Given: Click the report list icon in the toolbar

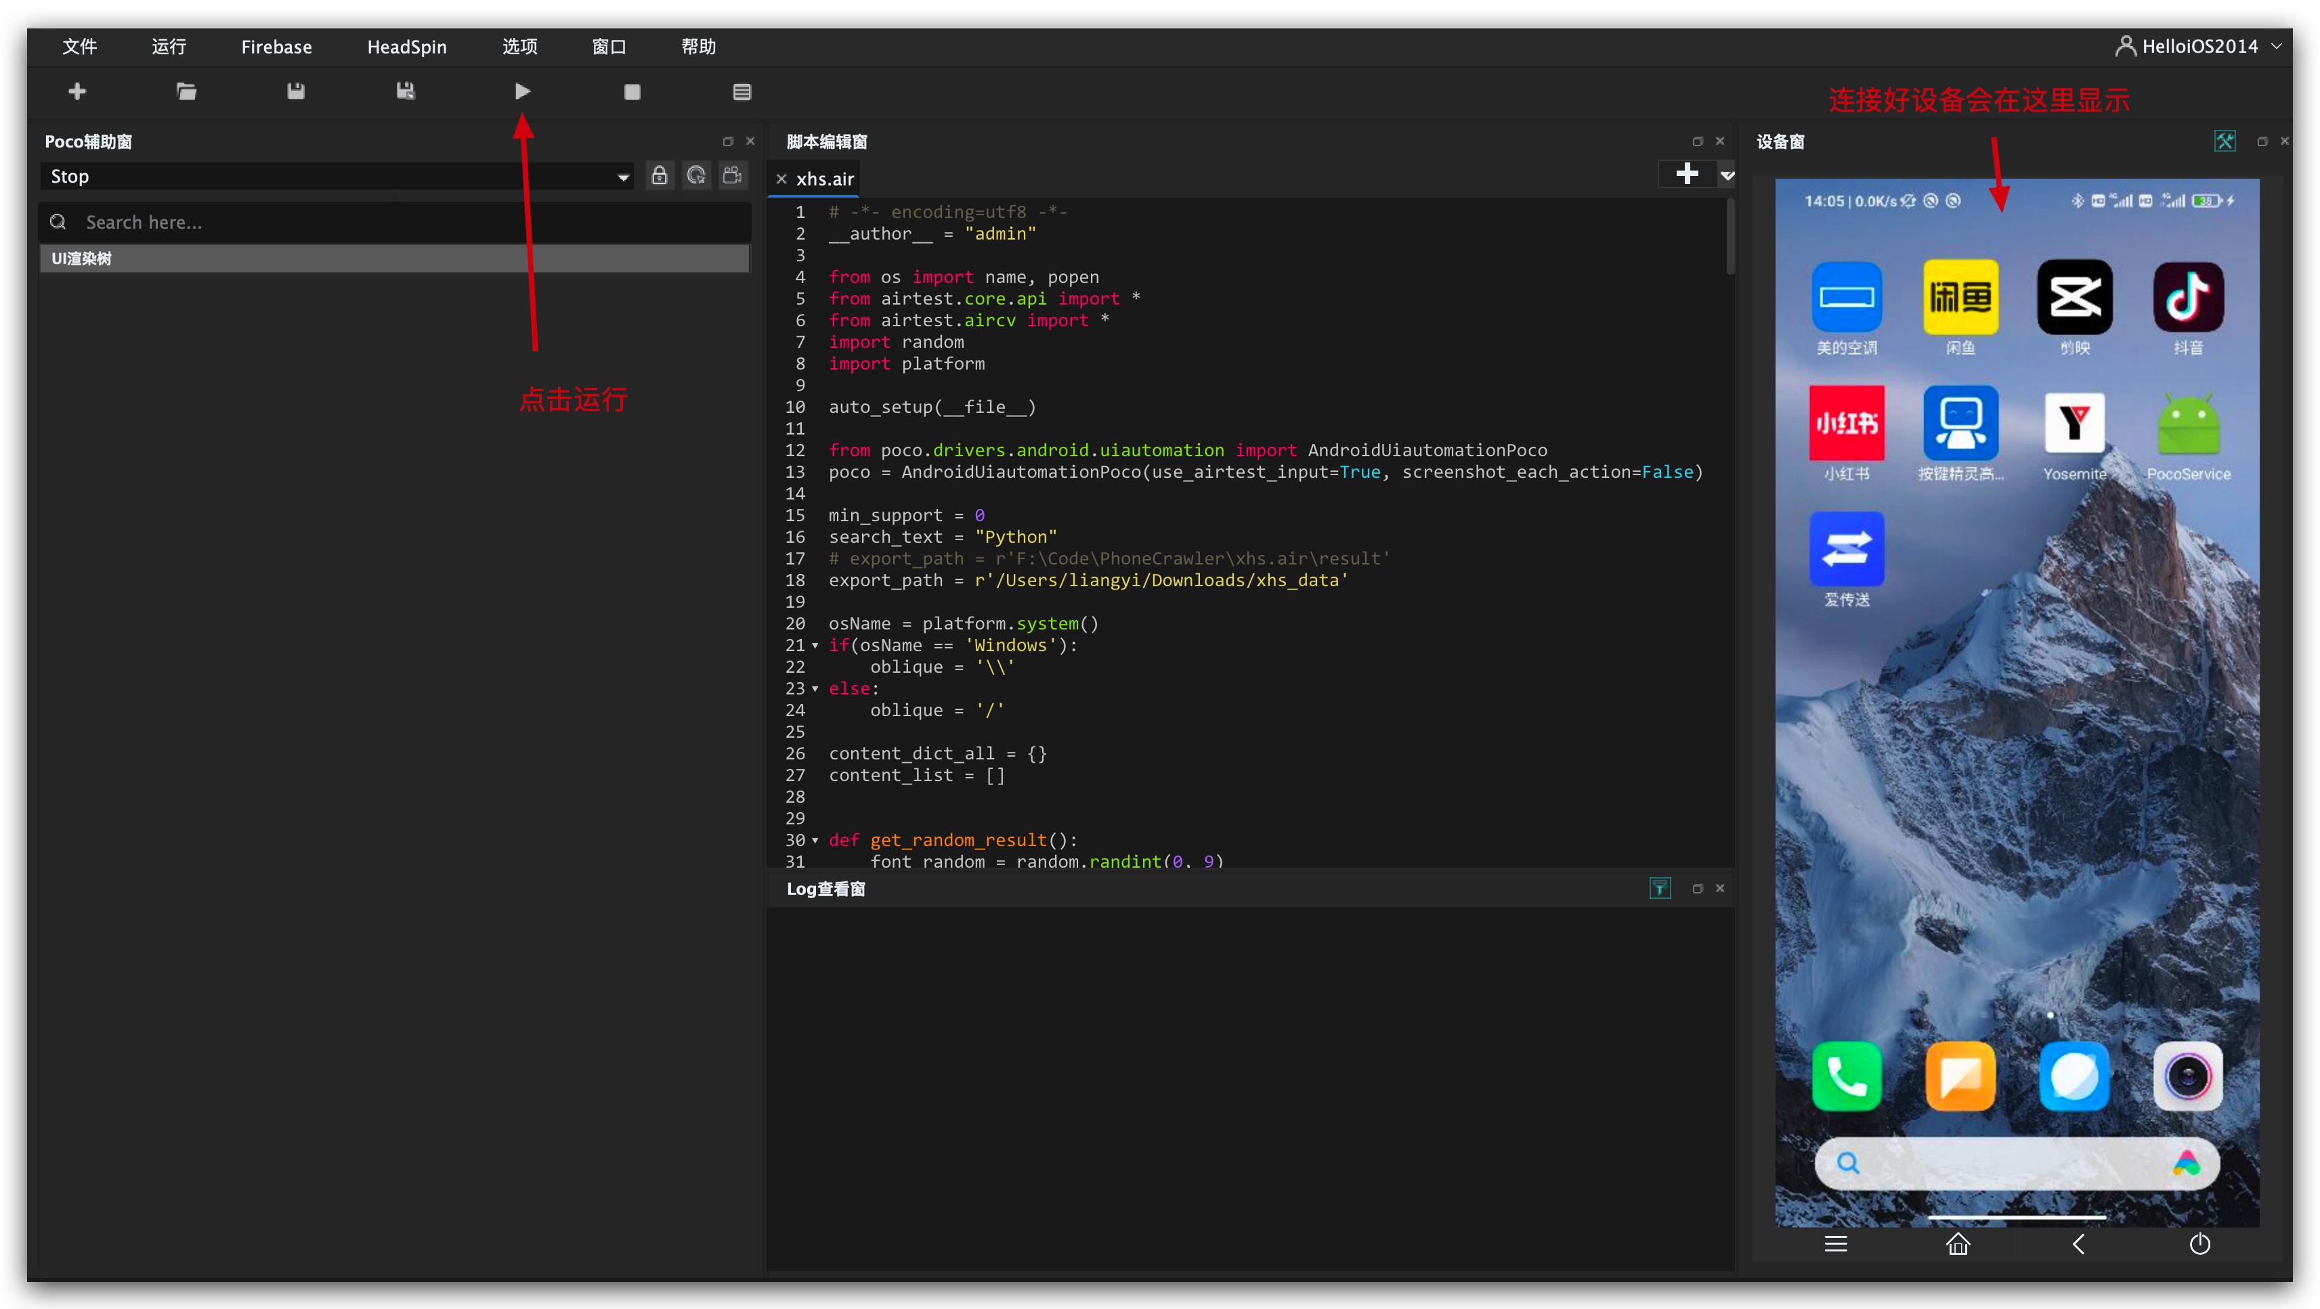Looking at the screenshot, I should (x=742, y=92).
